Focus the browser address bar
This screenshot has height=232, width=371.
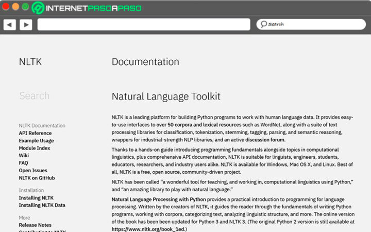coord(143,24)
